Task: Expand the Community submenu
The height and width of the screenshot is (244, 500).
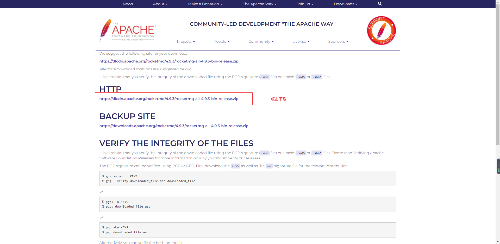Action: (x=261, y=41)
